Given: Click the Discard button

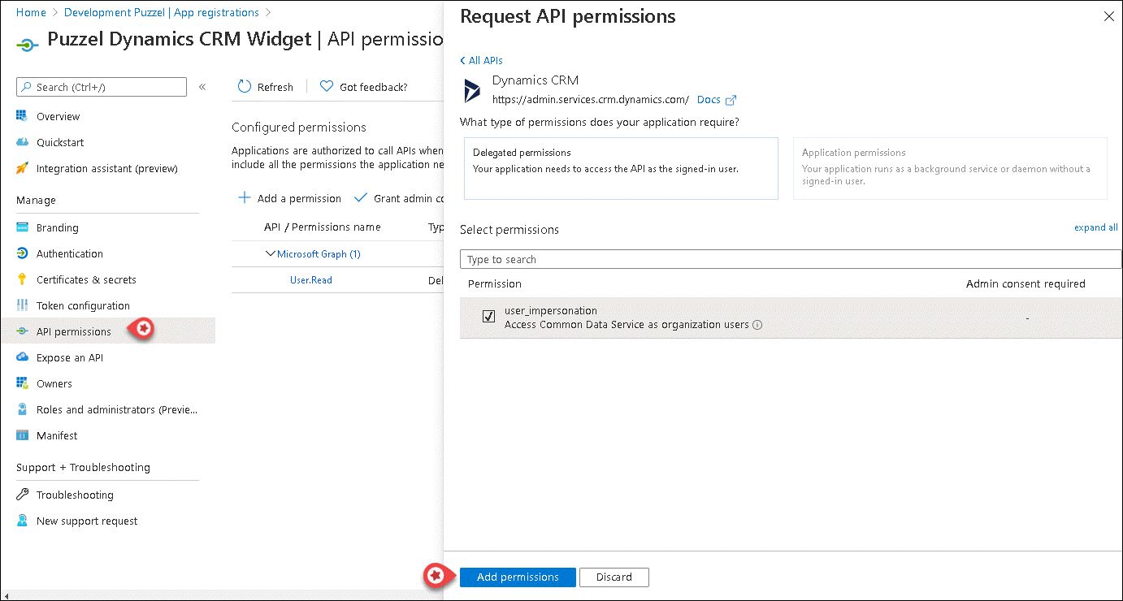Looking at the screenshot, I should (614, 577).
